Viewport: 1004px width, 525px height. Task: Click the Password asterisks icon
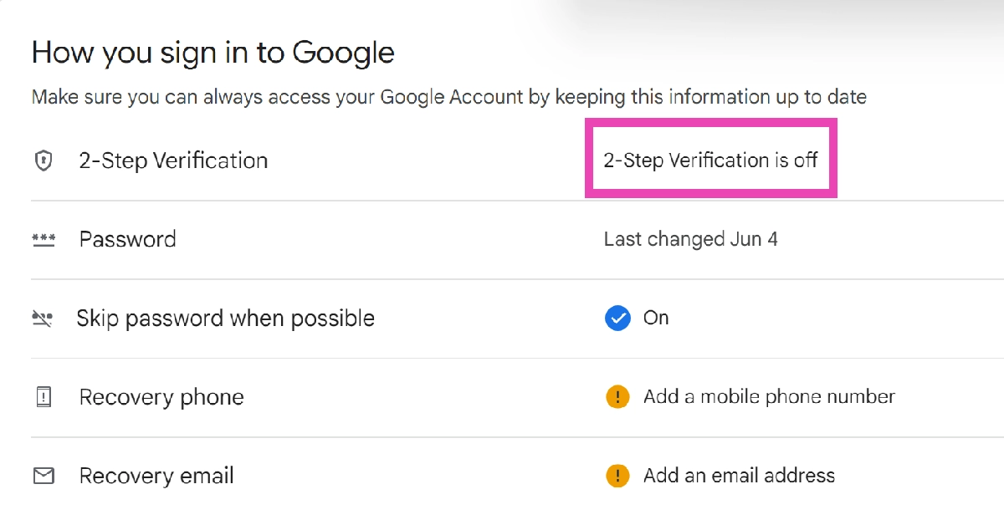(x=43, y=239)
